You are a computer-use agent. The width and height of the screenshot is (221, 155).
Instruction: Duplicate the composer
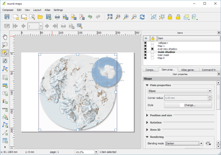point(24,17)
